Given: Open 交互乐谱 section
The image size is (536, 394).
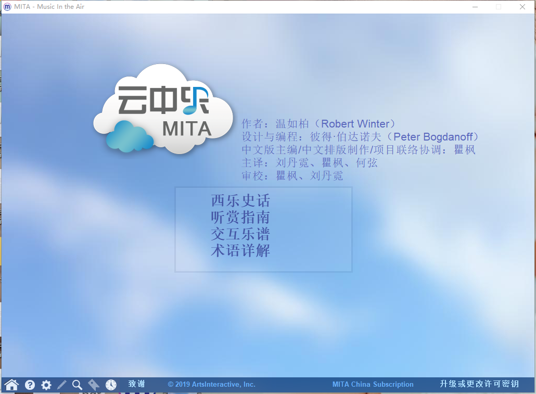Looking at the screenshot, I should coord(240,234).
